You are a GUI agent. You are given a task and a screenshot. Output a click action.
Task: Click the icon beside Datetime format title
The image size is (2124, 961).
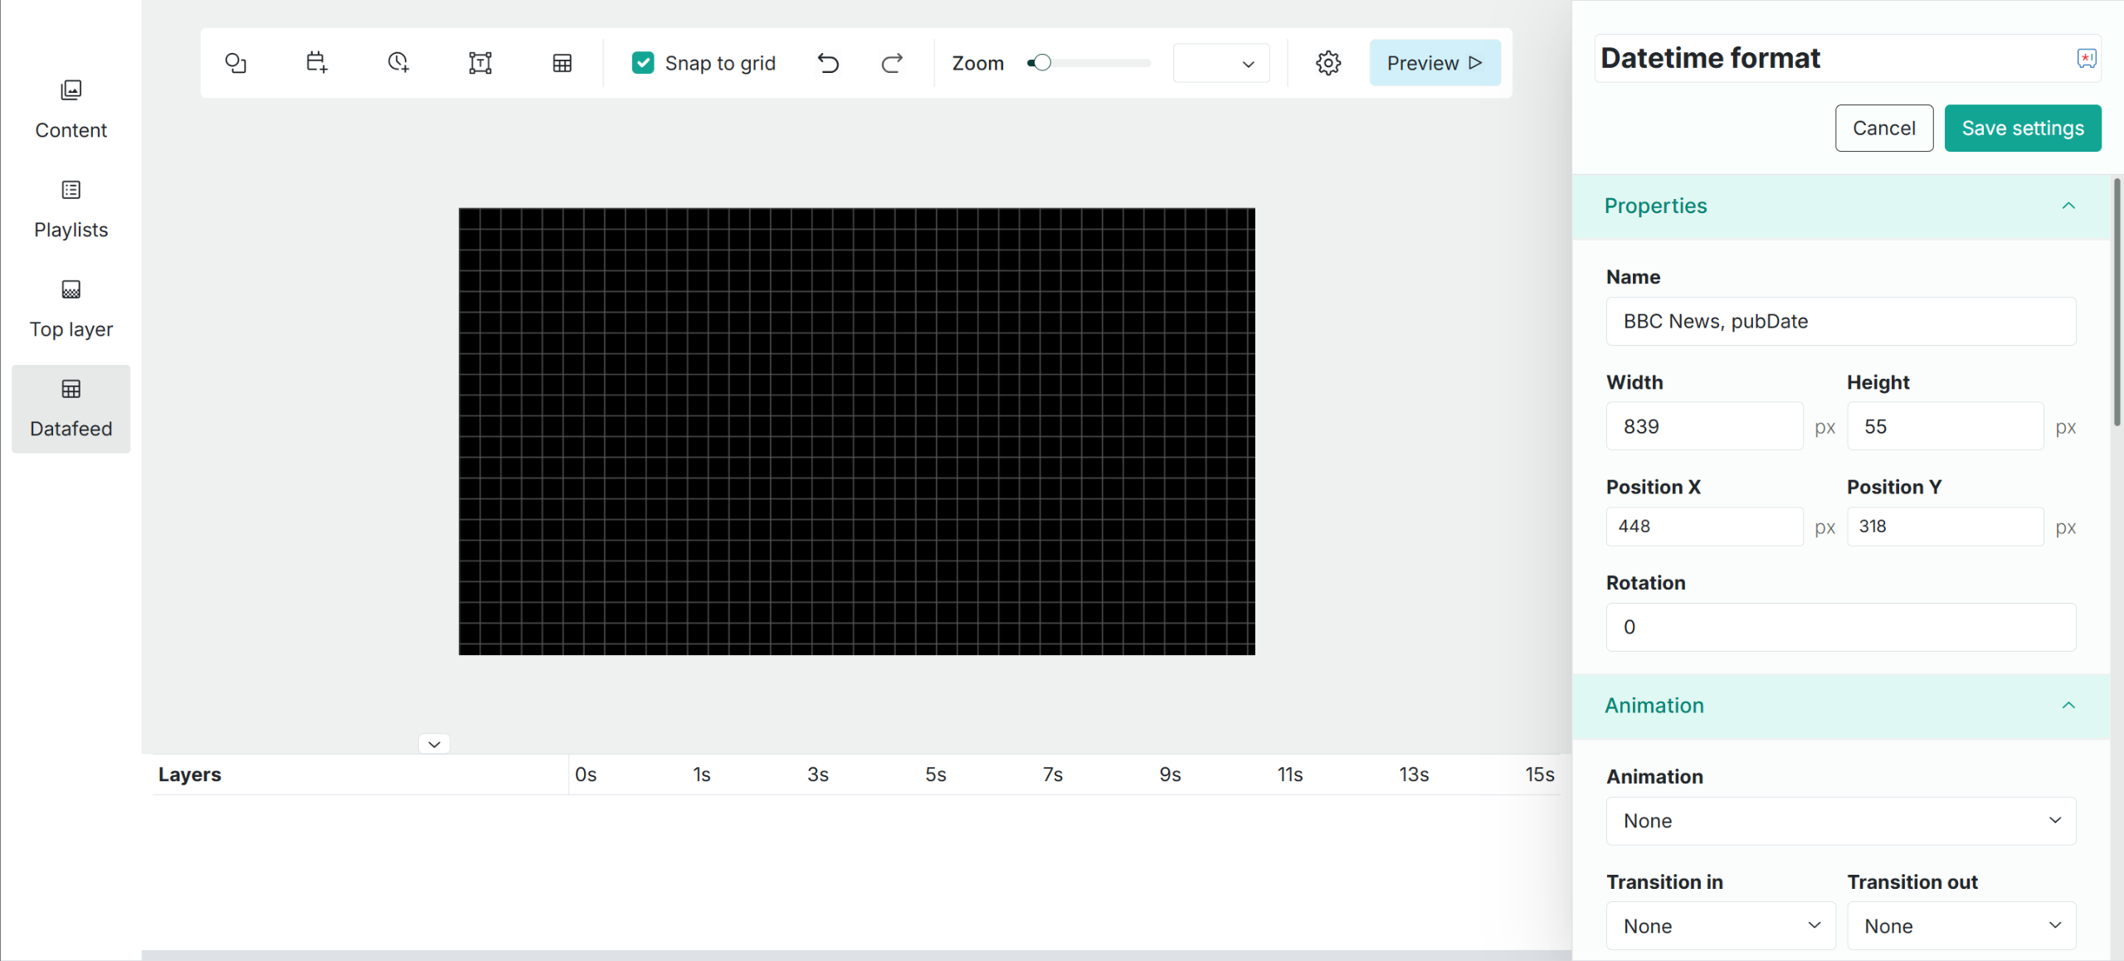tap(2087, 58)
